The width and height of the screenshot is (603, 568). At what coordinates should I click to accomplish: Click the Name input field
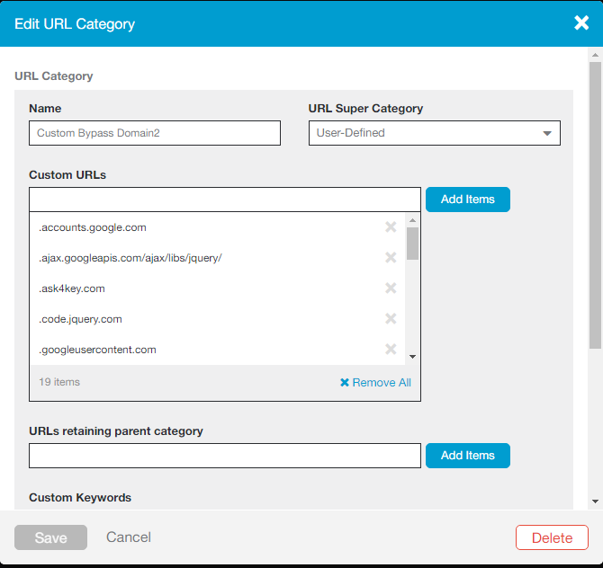pyautogui.click(x=155, y=133)
